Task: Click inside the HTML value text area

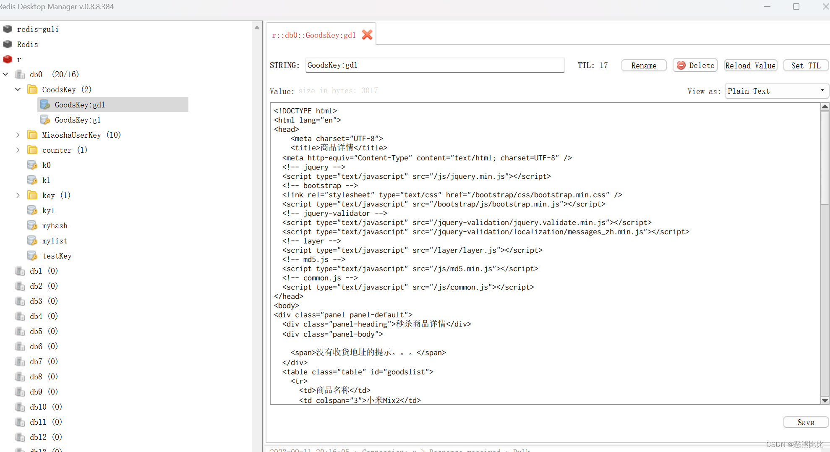Action: [x=545, y=253]
